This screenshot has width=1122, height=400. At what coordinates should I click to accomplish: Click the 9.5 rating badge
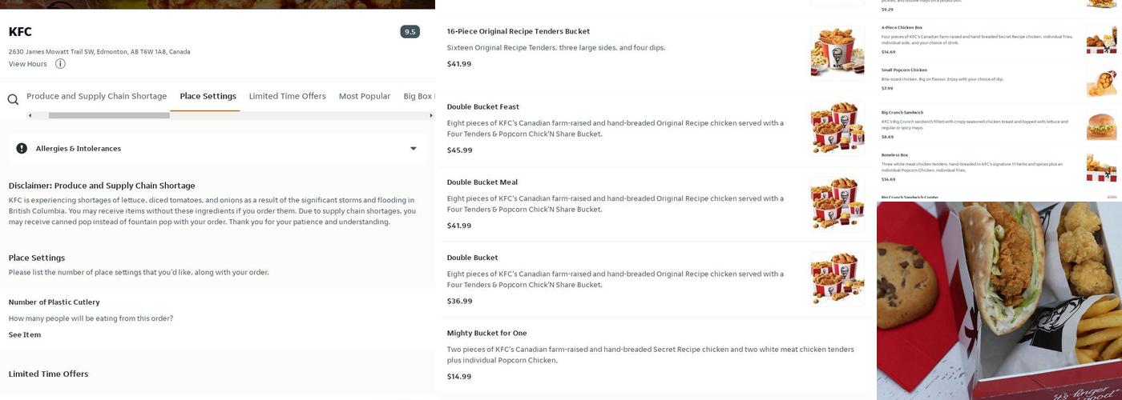coord(410,32)
